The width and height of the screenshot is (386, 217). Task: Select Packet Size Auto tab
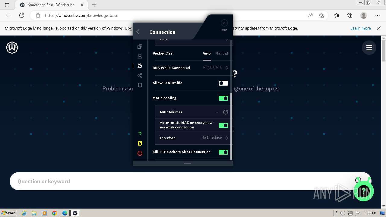pyautogui.click(x=207, y=53)
